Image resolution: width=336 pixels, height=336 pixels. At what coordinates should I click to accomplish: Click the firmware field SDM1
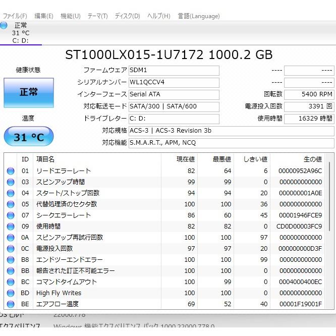174,71
